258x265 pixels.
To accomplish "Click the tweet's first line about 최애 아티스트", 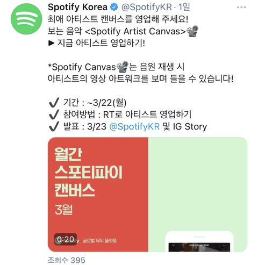I will tap(118, 19).
